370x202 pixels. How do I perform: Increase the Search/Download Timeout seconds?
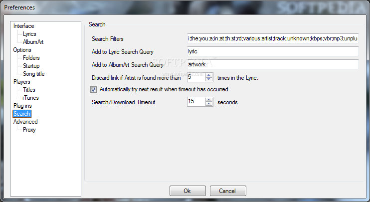[x=209, y=100]
